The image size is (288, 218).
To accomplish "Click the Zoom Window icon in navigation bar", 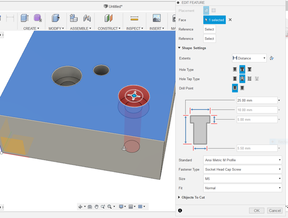I will click(103, 207).
